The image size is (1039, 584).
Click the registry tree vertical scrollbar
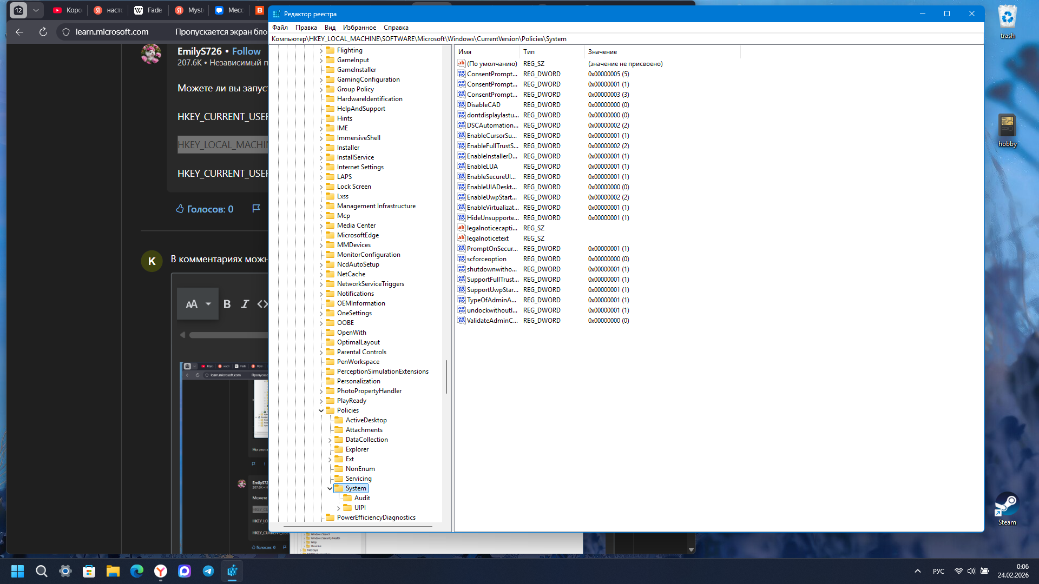[x=446, y=377]
